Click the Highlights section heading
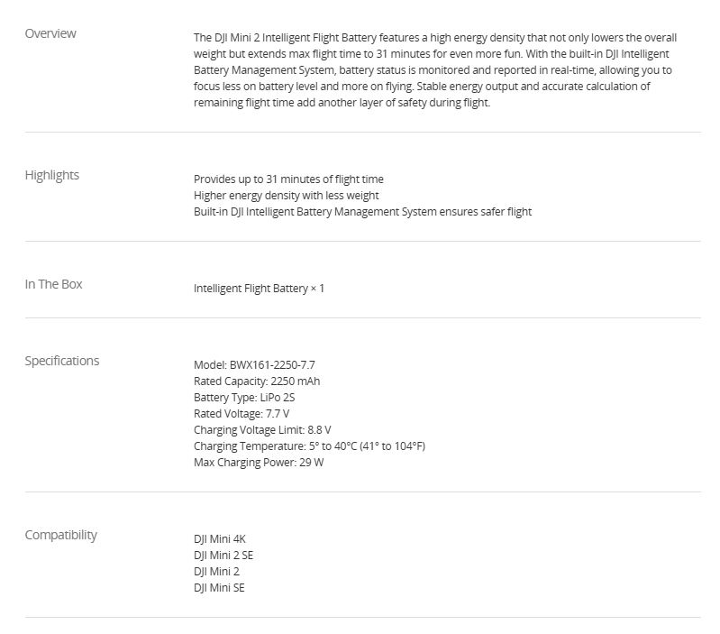The height and width of the screenshot is (634, 720). click(x=51, y=175)
